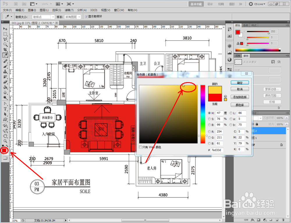291x223 pixels.
Task: Select the L lightness radio button
Action: [231, 113]
